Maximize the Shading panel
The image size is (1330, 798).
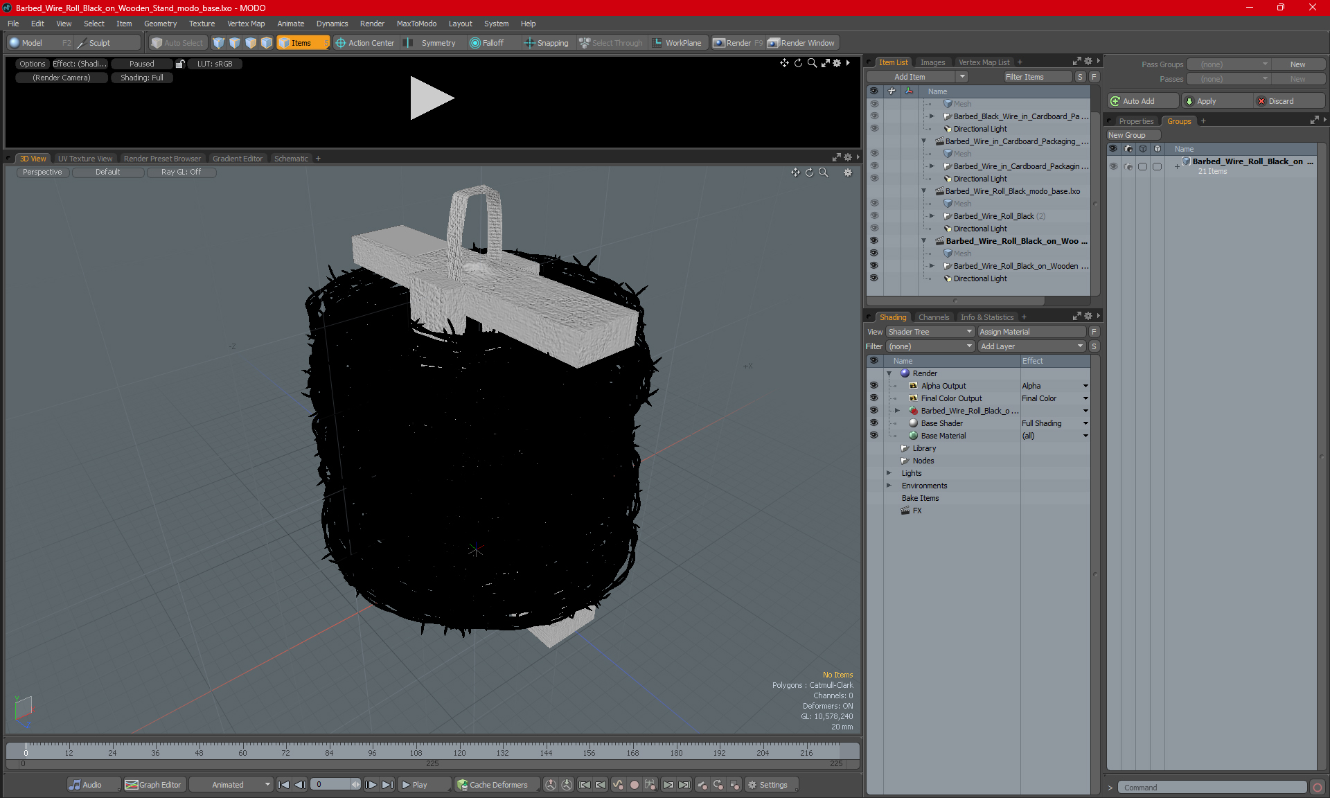(1077, 317)
